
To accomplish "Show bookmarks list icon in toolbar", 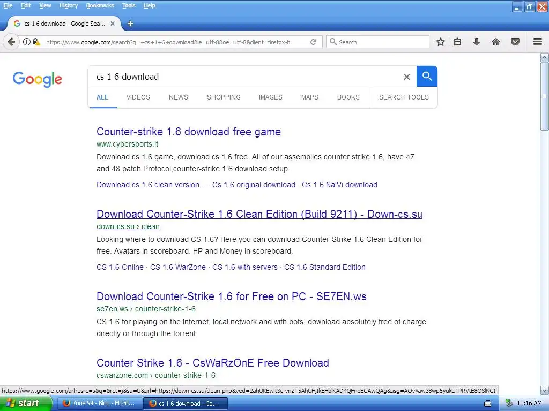I will (457, 42).
